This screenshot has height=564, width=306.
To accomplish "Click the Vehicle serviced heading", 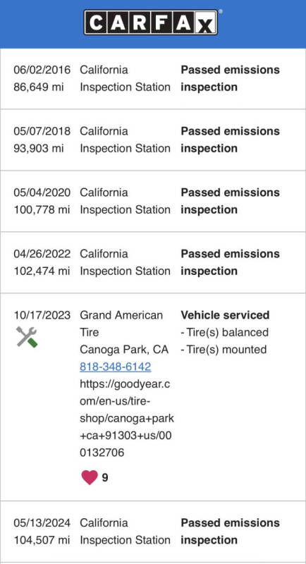I will 225,315.
